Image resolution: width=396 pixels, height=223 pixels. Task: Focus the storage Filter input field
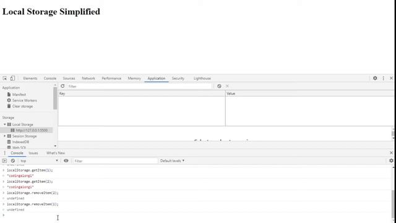tap(139, 86)
